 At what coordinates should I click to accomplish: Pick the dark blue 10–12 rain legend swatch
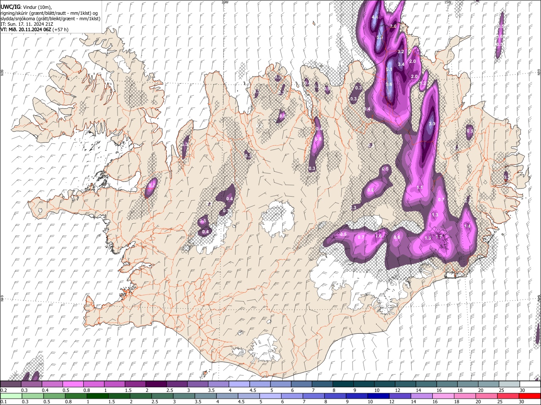coord(378,396)
